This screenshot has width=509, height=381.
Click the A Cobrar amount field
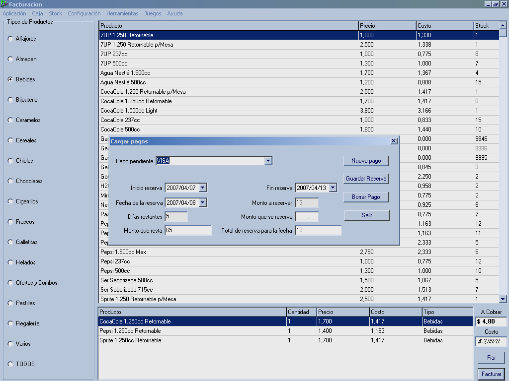(x=491, y=321)
